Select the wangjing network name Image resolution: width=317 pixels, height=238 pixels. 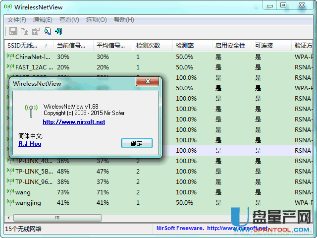point(28,203)
